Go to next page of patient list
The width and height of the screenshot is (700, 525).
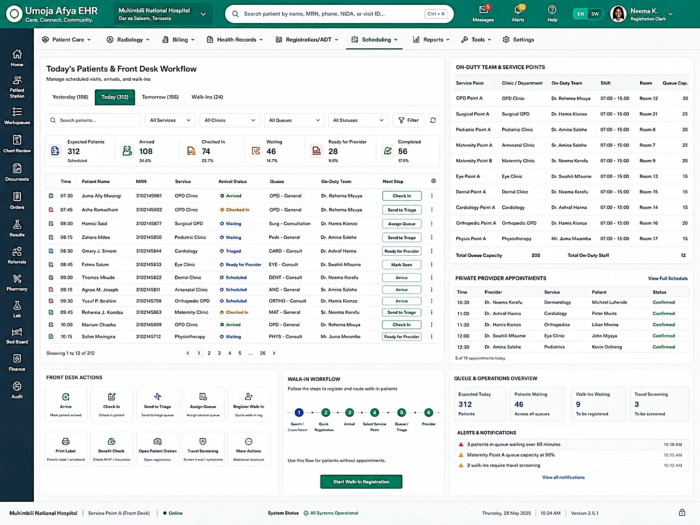click(x=274, y=353)
